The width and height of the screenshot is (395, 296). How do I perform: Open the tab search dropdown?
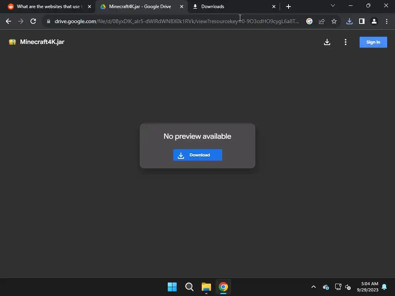pos(333,5)
